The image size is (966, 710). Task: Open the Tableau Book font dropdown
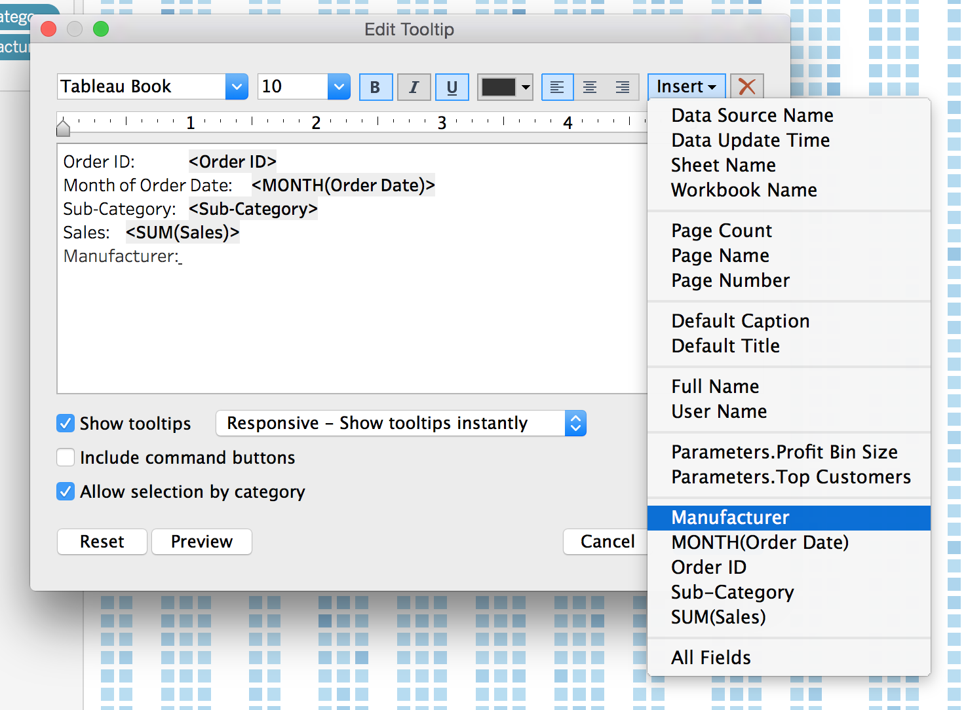coord(237,86)
